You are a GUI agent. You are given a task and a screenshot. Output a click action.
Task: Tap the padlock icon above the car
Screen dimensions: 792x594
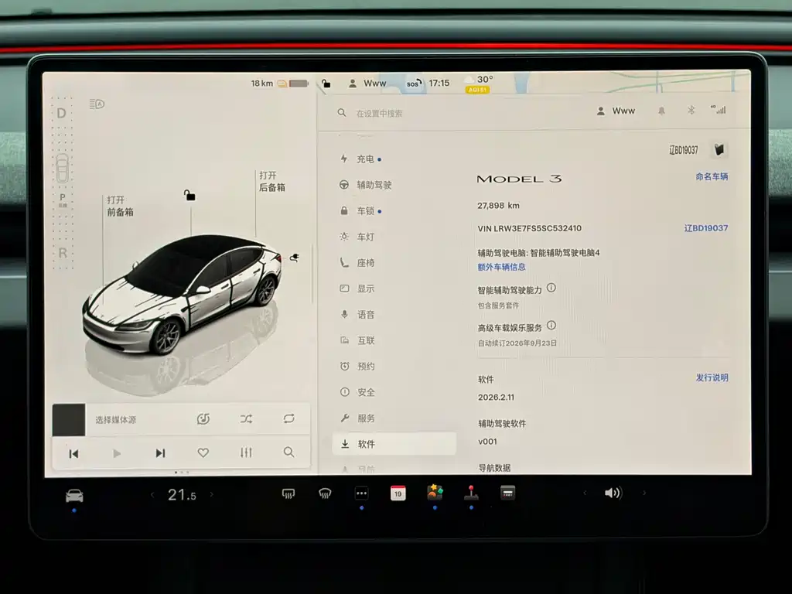[189, 195]
